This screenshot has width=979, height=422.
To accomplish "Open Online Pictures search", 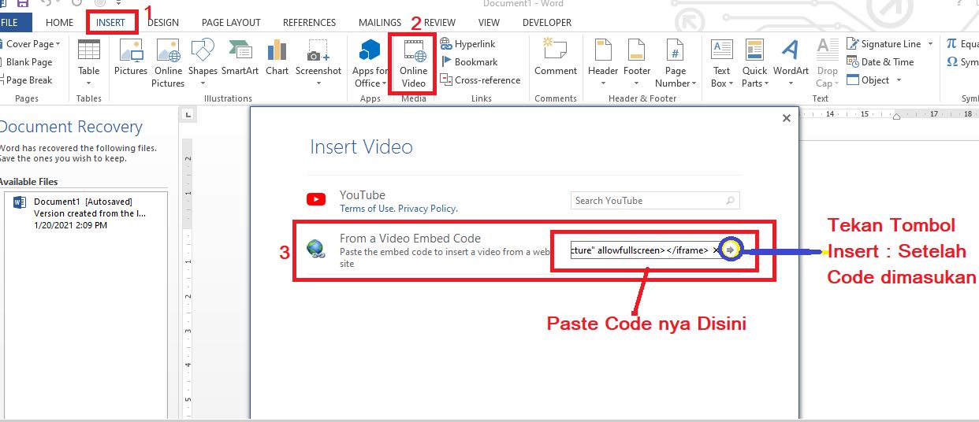I will point(168,63).
